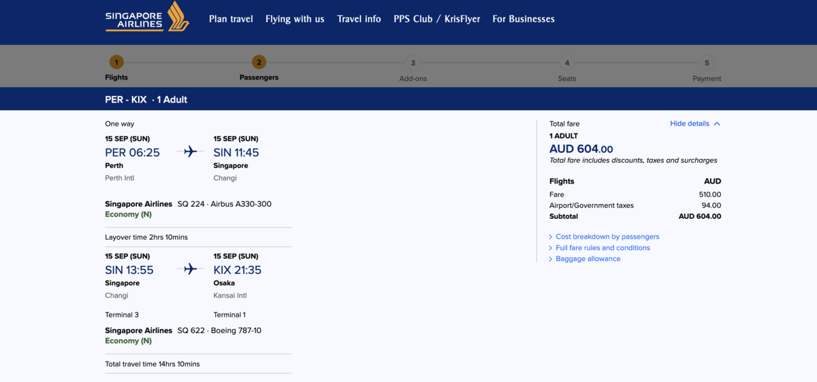
Task: Select step 5 Payment circle
Action: pyautogui.click(x=707, y=63)
